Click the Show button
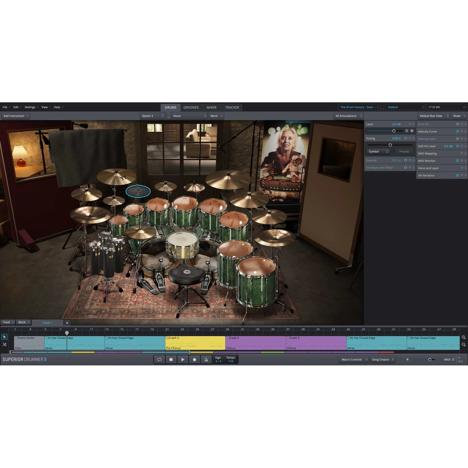 click(459, 116)
